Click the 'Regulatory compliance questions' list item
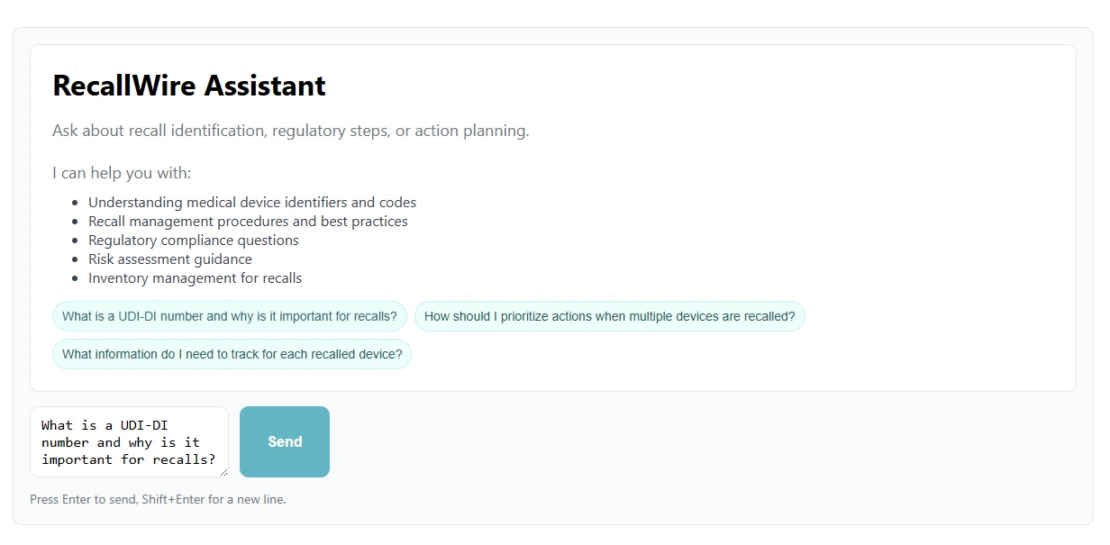Image resolution: width=1110 pixels, height=545 pixels. pyautogui.click(x=194, y=241)
